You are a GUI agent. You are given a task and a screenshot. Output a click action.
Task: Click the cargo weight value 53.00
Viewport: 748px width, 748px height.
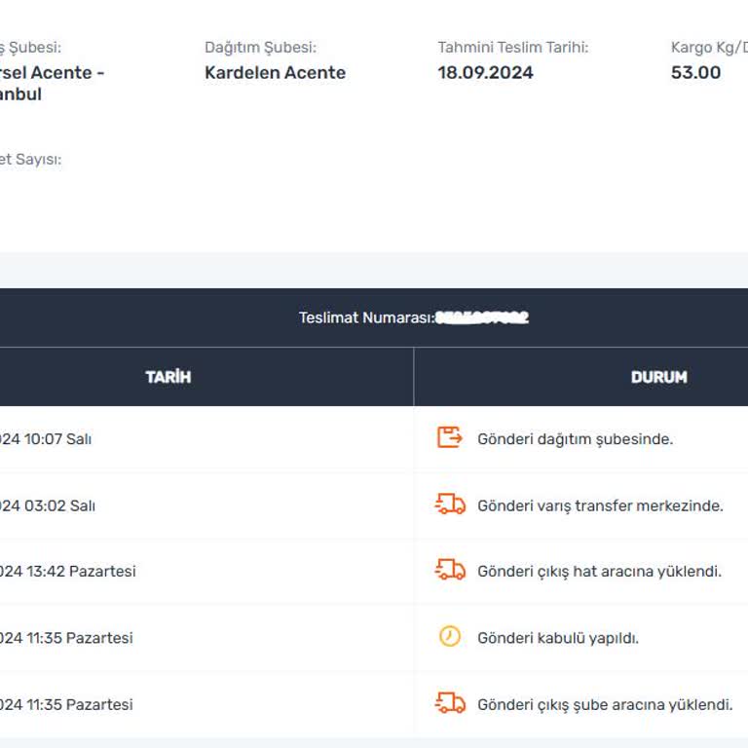695,72
